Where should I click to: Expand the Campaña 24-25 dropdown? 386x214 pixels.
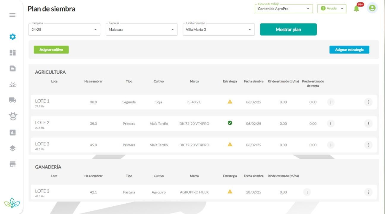pyautogui.click(x=64, y=30)
